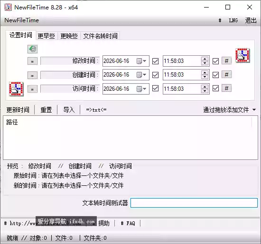The height and width of the screenshot is (244, 261).
Task: Click the = button beside 创建时间
Action: click(x=32, y=75)
